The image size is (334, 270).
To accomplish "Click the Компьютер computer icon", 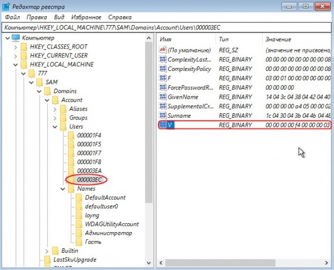I will coord(16,38).
